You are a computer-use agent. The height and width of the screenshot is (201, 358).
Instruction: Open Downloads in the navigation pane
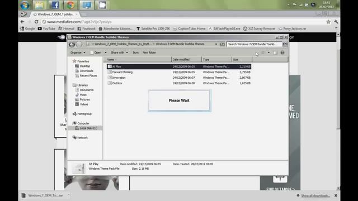[x=84, y=71]
